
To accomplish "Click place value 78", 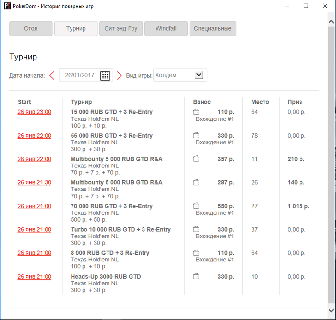I will pyautogui.click(x=254, y=136).
